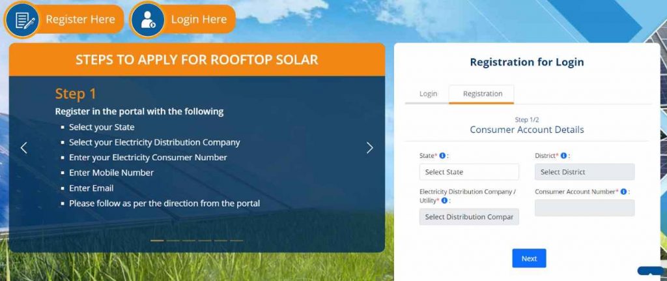The width and height of the screenshot is (667, 281).
Task: Click the Consumer Account Number input field
Action: tap(584, 208)
